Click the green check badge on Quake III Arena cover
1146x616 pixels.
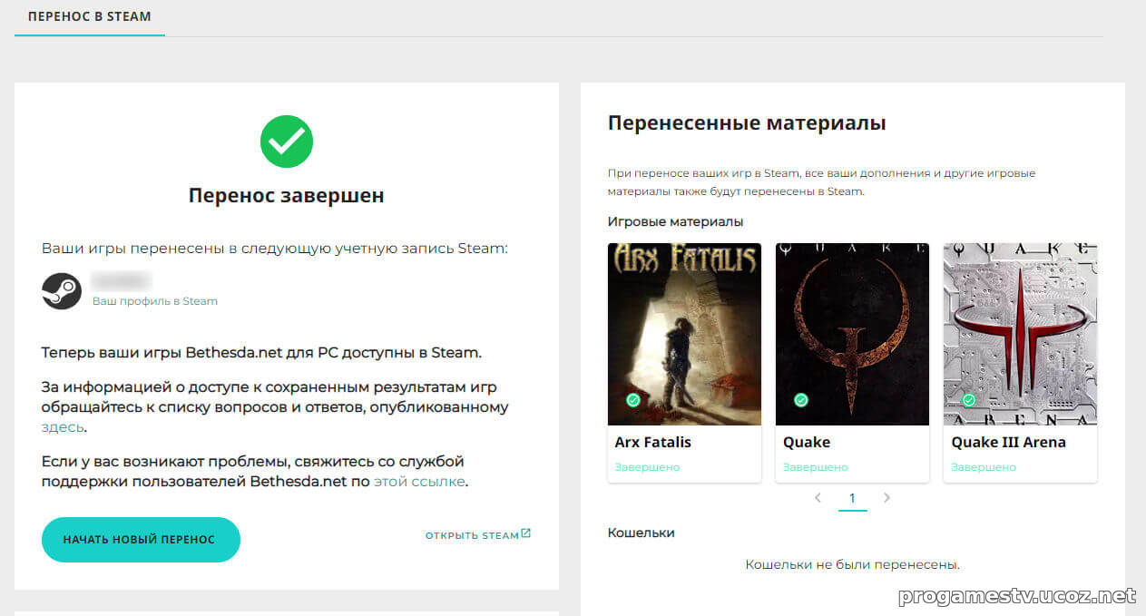[969, 400]
